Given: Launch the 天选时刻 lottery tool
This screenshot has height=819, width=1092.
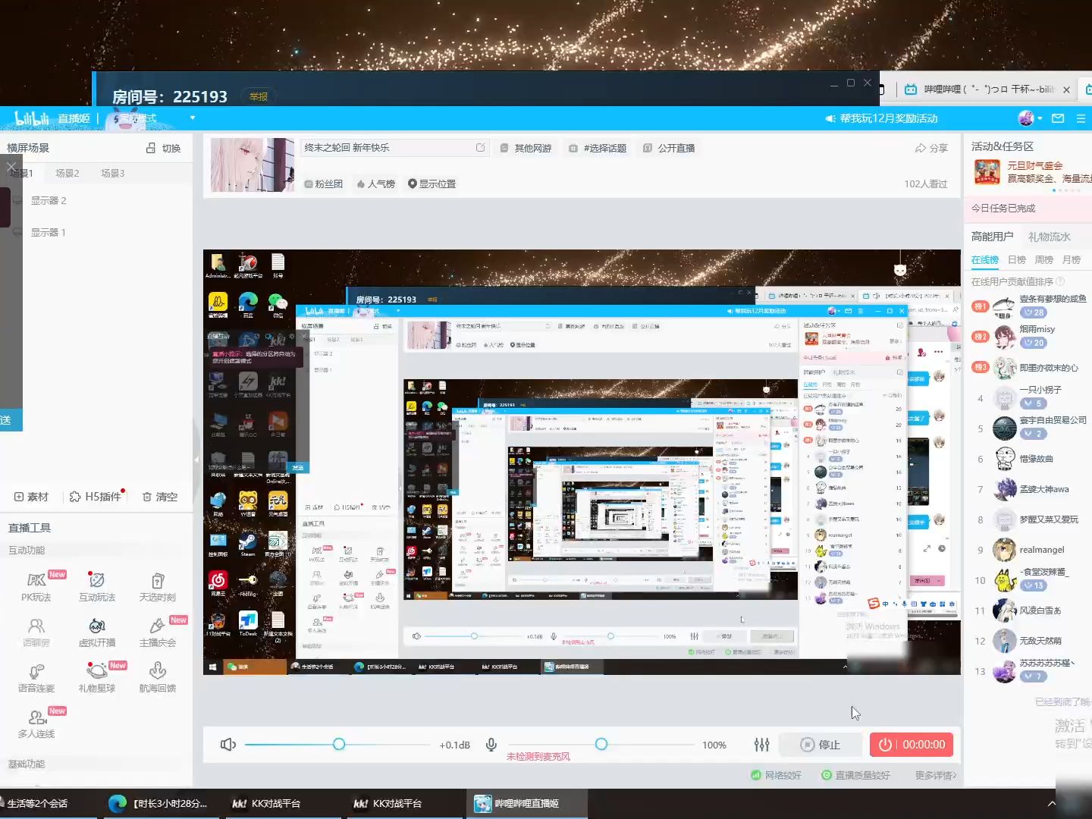Looking at the screenshot, I should [158, 587].
